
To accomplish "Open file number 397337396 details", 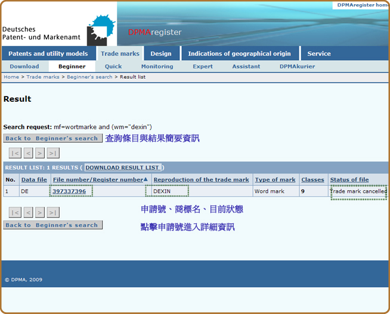I will coord(69,191).
